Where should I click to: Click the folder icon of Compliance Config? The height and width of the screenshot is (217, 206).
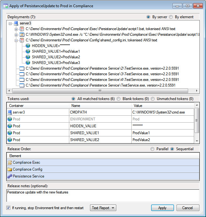coord(10,169)
